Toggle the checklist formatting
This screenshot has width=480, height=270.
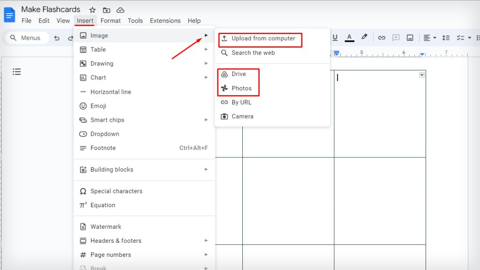tap(459, 37)
